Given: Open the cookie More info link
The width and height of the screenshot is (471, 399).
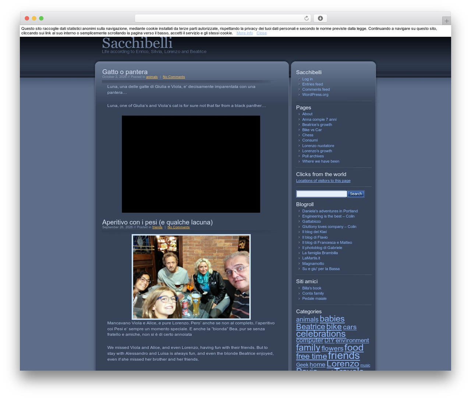Looking at the screenshot, I should tap(245, 33).
